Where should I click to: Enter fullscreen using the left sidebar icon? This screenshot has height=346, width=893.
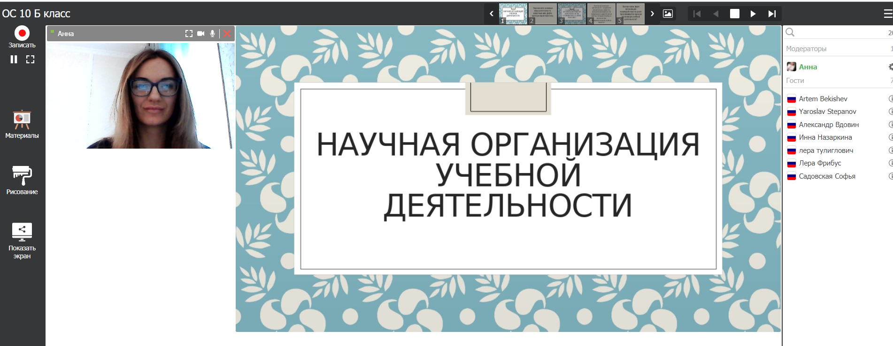coord(31,60)
